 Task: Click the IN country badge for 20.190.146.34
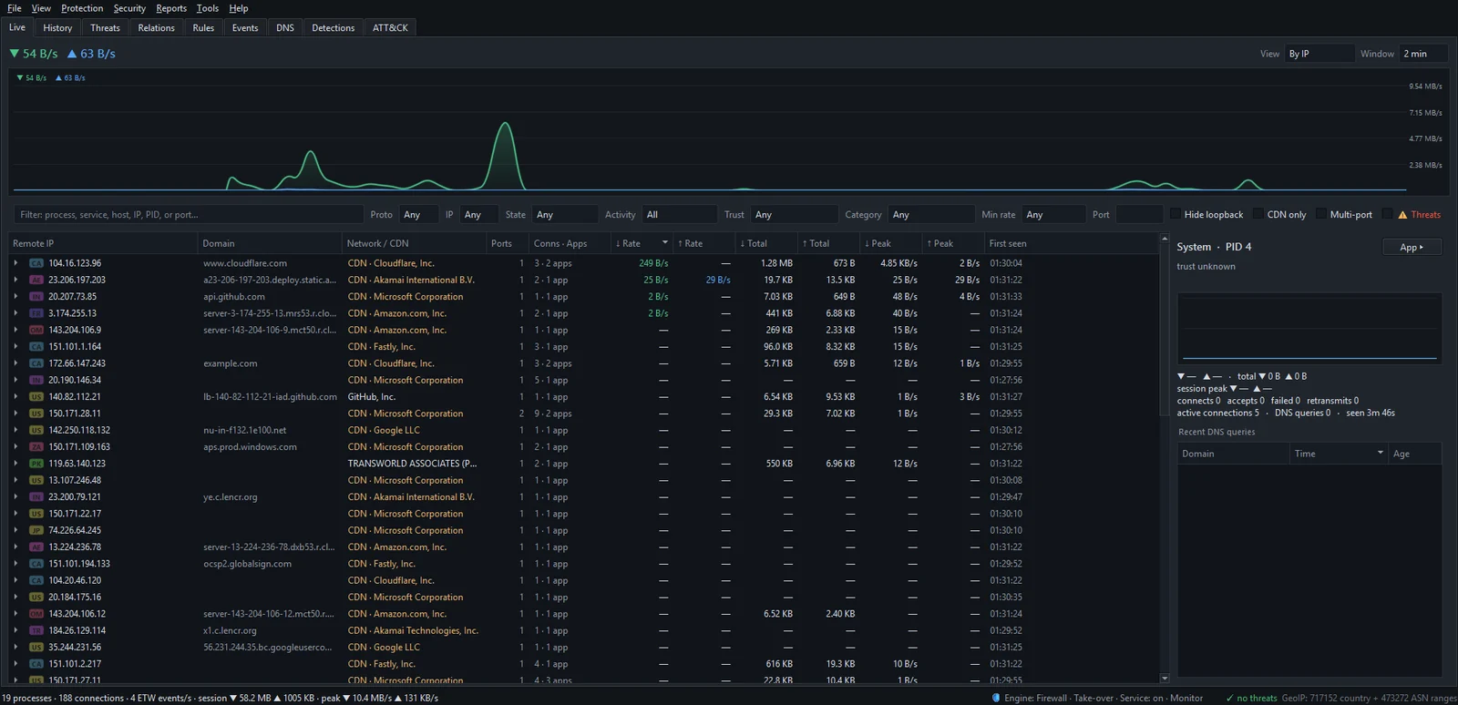[x=36, y=380]
